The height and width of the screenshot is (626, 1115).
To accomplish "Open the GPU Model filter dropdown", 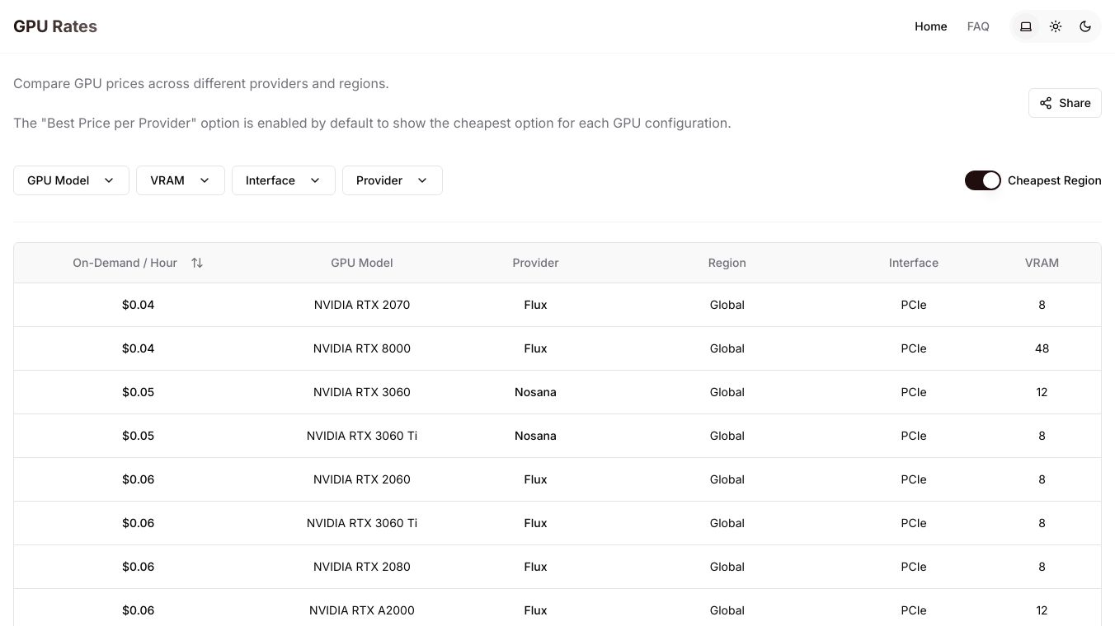I will coord(71,180).
